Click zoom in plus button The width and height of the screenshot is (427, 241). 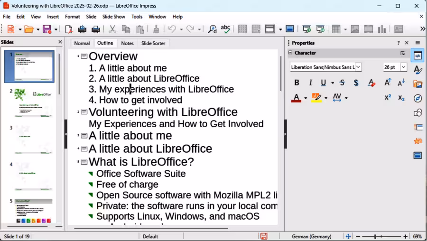(406, 236)
